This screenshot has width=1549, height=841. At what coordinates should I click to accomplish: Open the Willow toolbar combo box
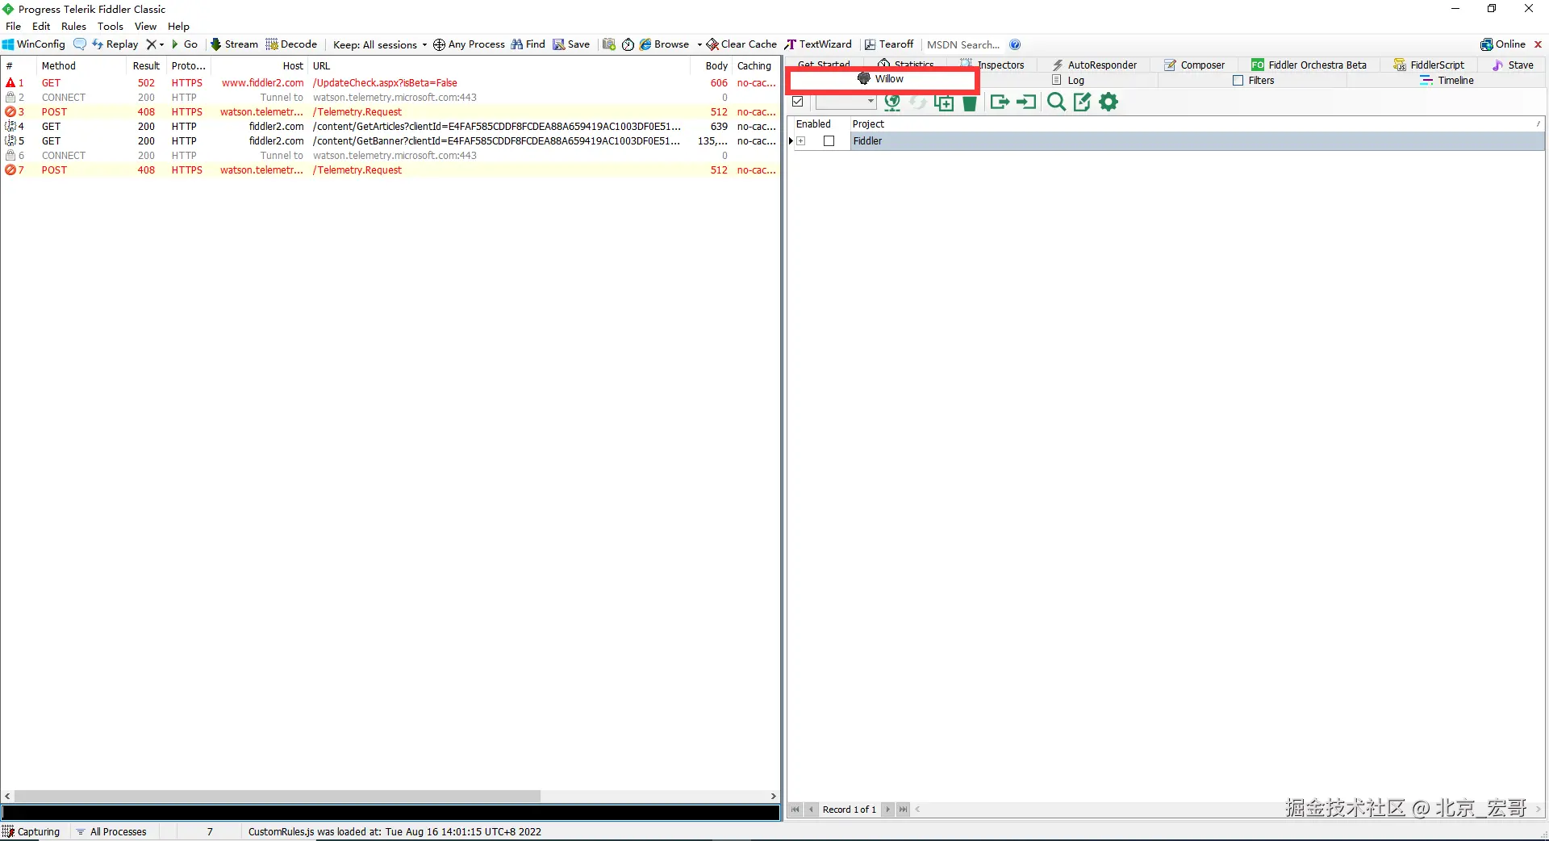coord(845,102)
